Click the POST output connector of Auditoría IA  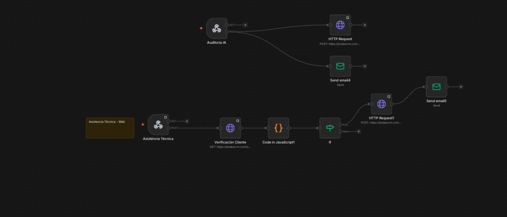tap(227, 32)
